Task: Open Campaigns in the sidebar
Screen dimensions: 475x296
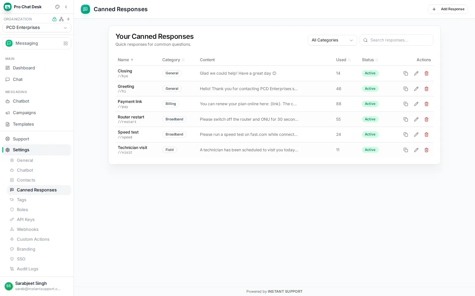Action: (x=37, y=113)
